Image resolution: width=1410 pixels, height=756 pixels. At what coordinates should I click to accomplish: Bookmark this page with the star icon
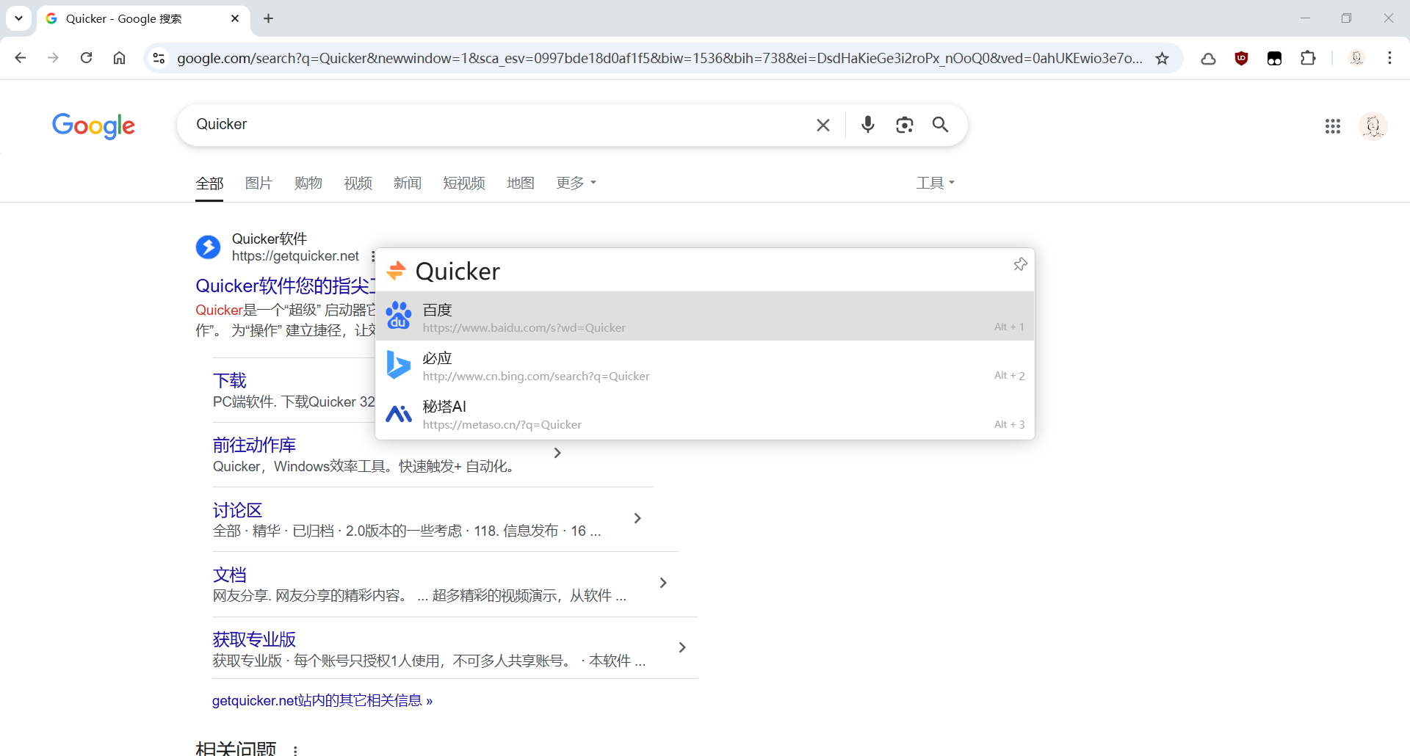pyautogui.click(x=1162, y=58)
